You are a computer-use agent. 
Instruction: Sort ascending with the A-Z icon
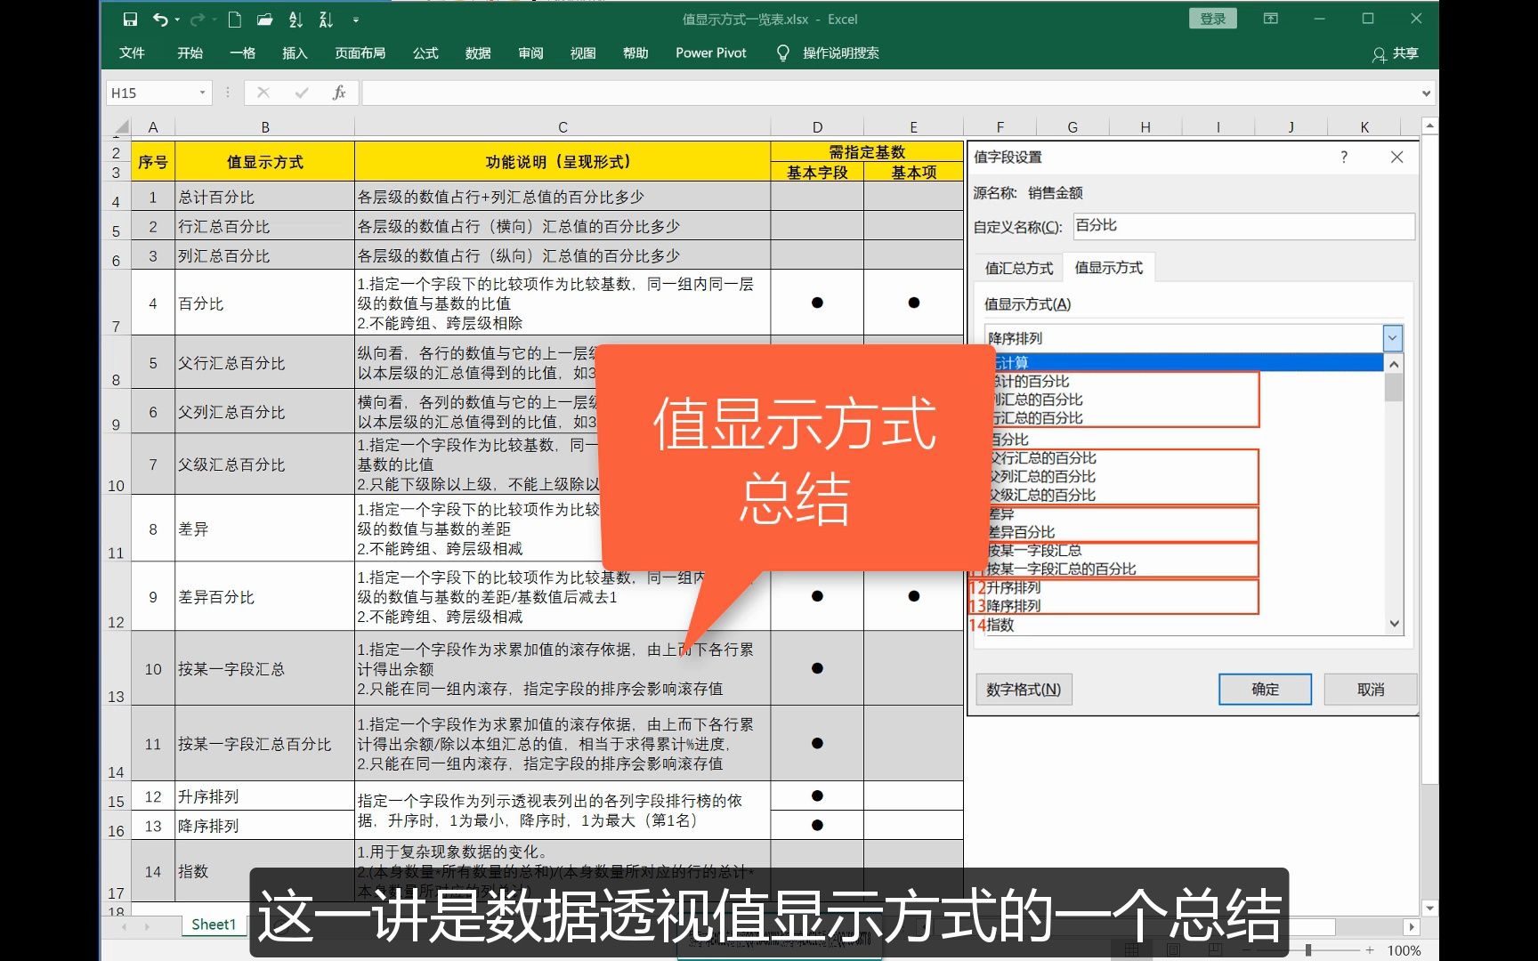[295, 19]
